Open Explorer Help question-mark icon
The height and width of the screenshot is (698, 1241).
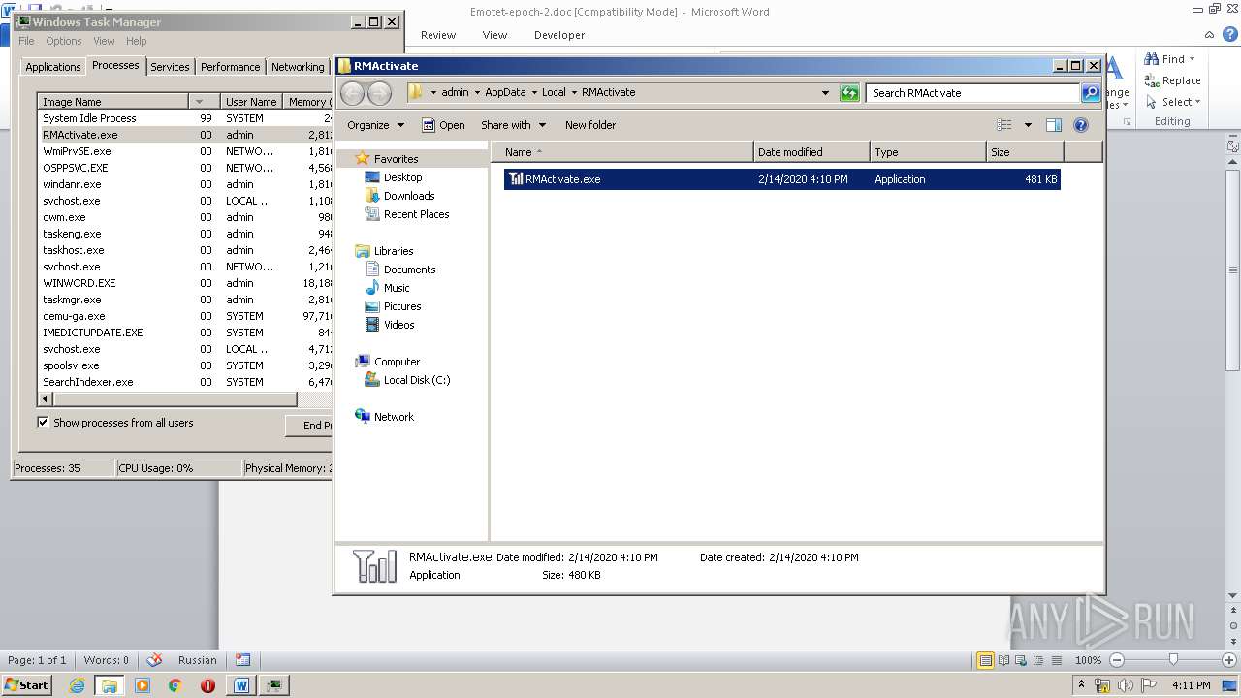[x=1081, y=125]
